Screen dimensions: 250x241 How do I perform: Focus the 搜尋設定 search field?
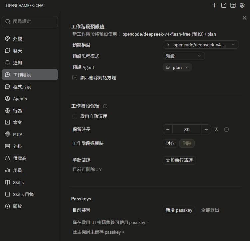click(30, 21)
